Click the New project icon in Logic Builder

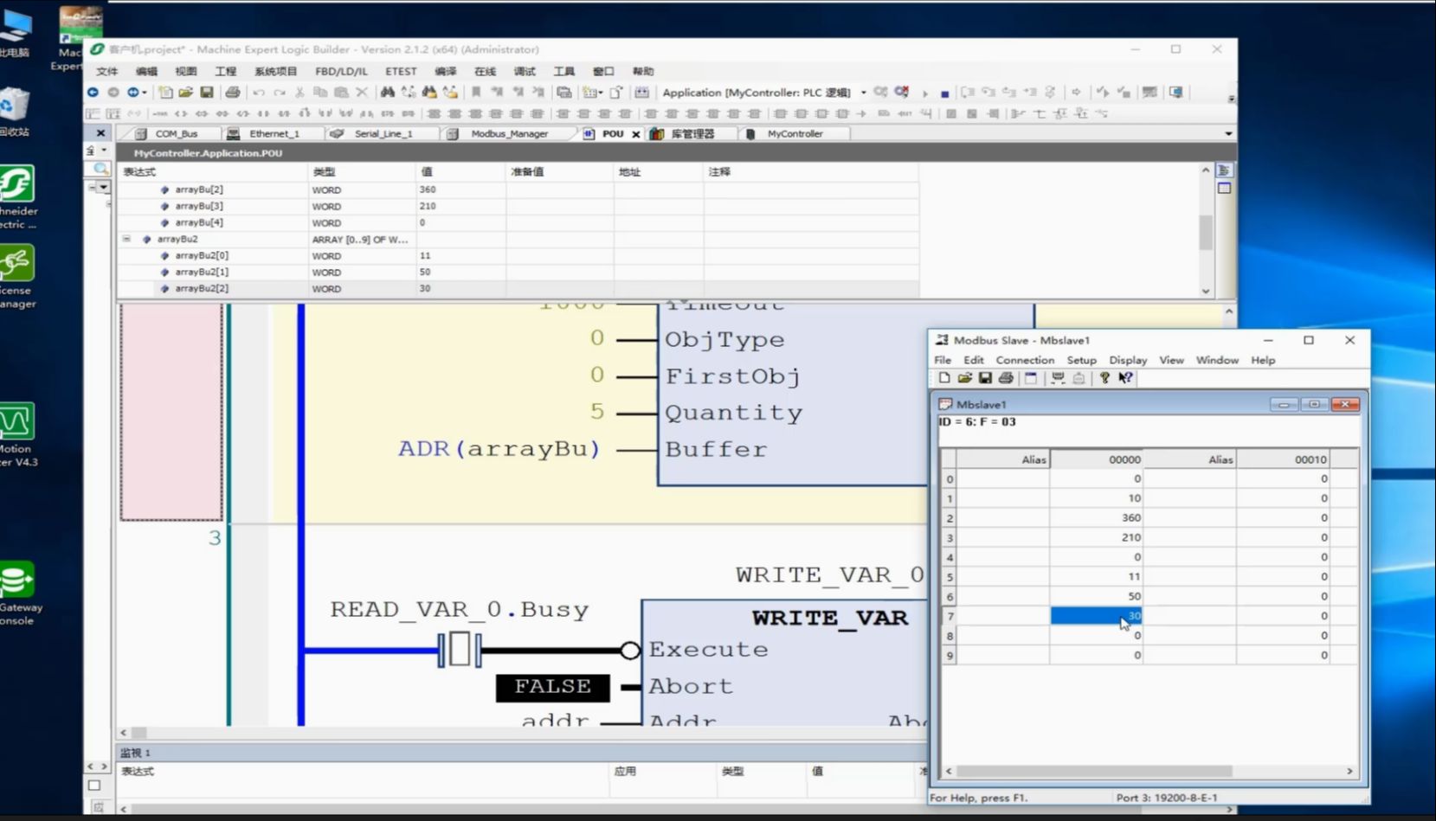[165, 92]
